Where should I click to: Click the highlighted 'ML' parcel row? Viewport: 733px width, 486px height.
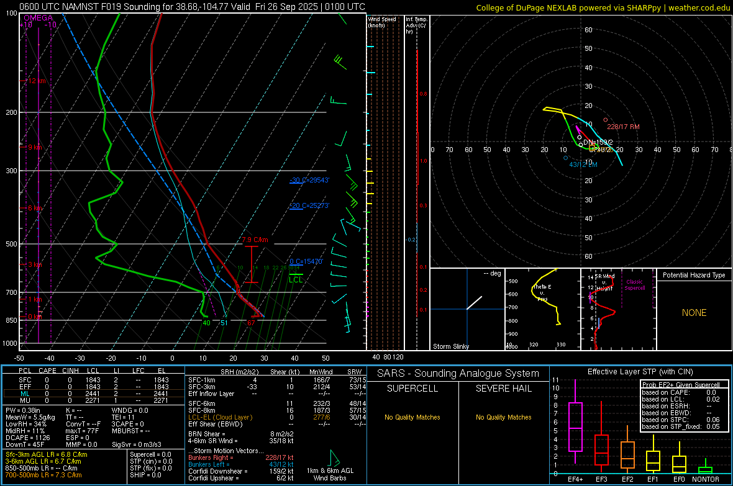93,394
